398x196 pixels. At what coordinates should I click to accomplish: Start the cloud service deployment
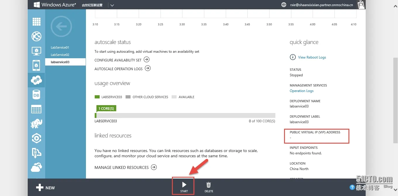184,187
